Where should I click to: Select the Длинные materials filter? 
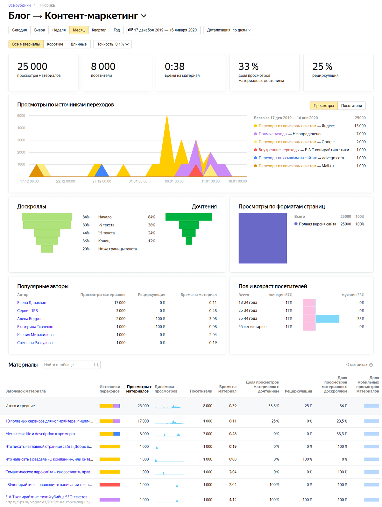79,44
